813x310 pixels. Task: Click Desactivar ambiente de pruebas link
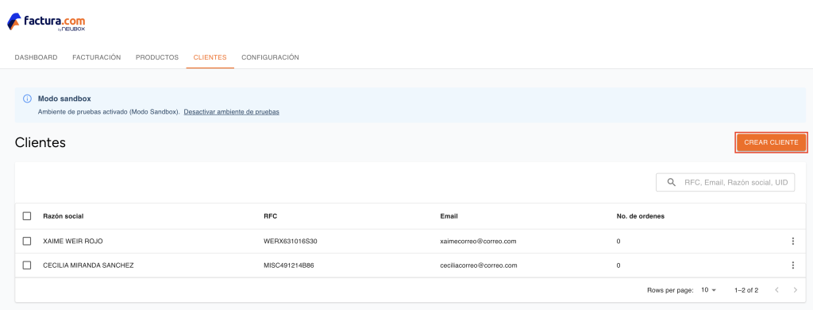tap(231, 111)
